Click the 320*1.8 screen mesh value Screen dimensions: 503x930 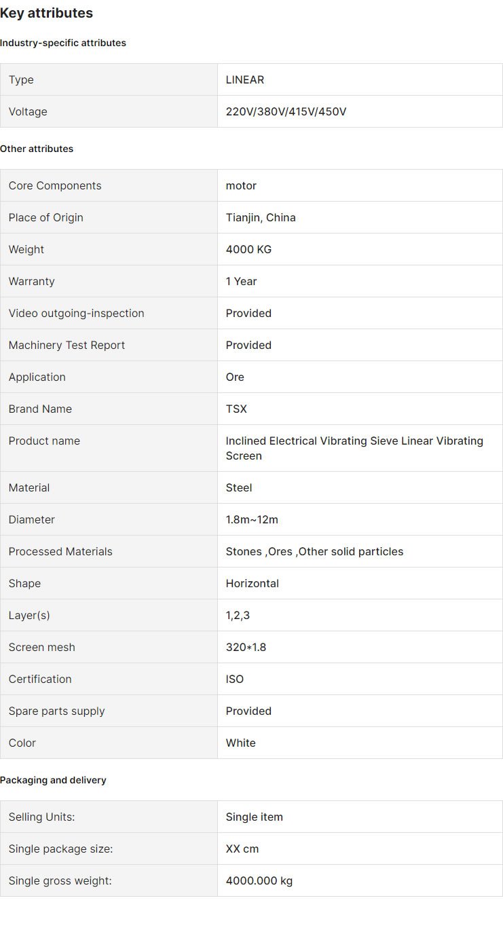(x=246, y=647)
